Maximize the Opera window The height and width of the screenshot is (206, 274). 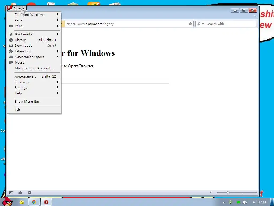[244, 10]
